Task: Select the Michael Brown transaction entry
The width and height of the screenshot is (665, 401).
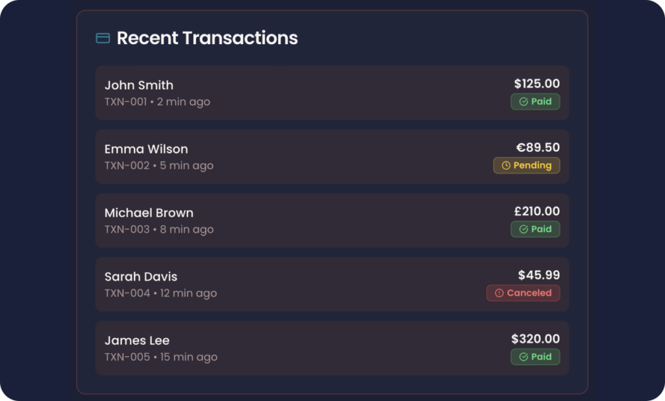Action: [332, 221]
